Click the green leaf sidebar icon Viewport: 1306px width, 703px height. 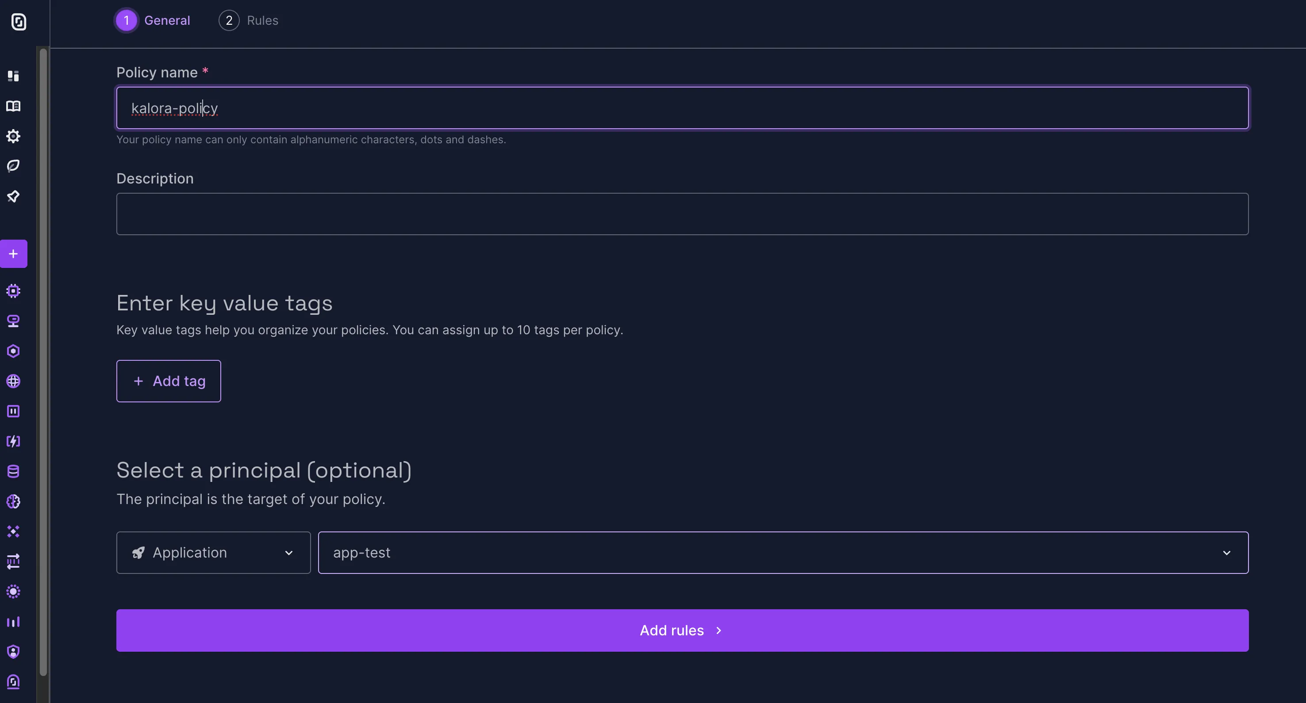coord(13,166)
